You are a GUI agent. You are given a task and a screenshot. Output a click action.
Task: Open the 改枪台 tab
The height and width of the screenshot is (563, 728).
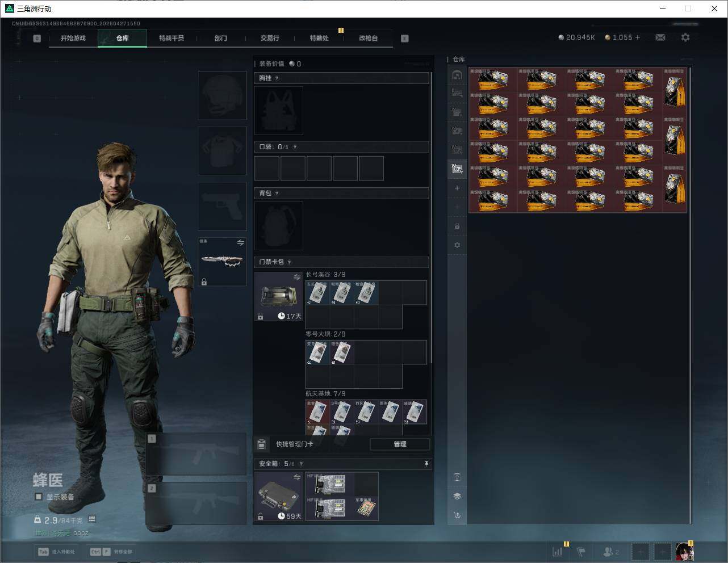(368, 38)
